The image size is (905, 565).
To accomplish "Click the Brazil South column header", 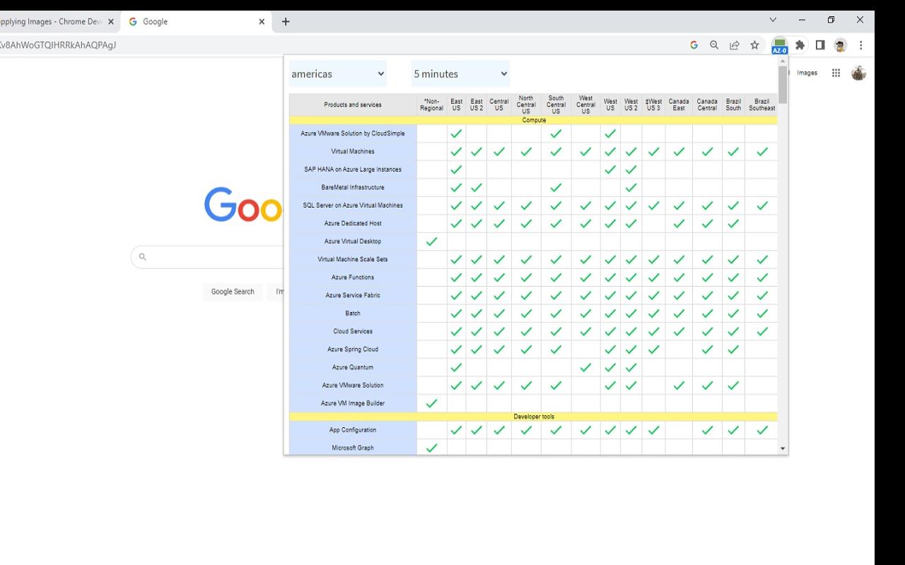I will pyautogui.click(x=733, y=105).
